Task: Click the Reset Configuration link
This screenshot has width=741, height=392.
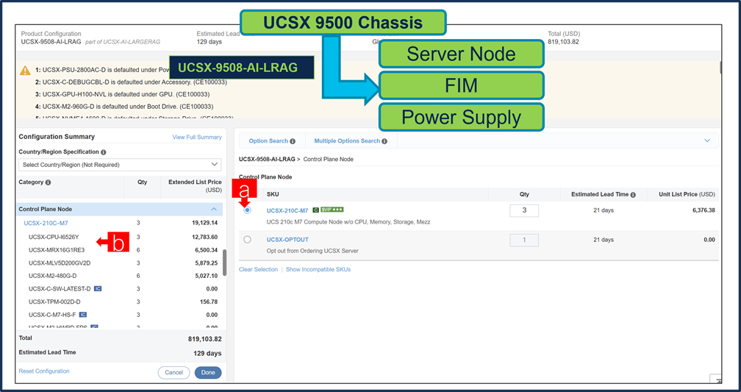Action: point(44,371)
